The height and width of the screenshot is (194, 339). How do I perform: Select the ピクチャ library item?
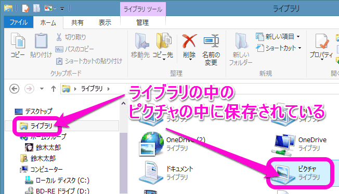point(303,173)
